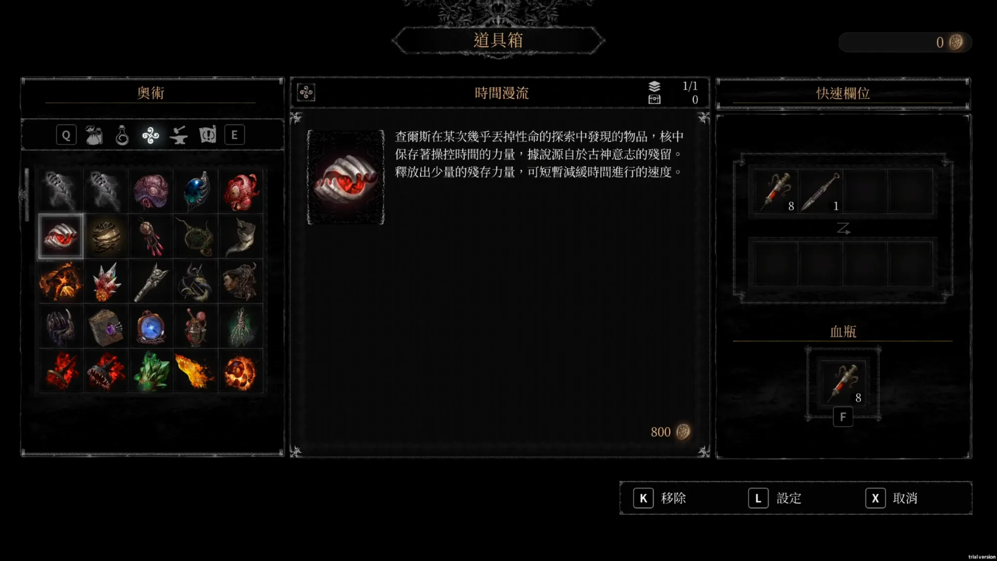Click the 移除 remove button
Image resolution: width=997 pixels, height=561 pixels.
click(x=660, y=498)
